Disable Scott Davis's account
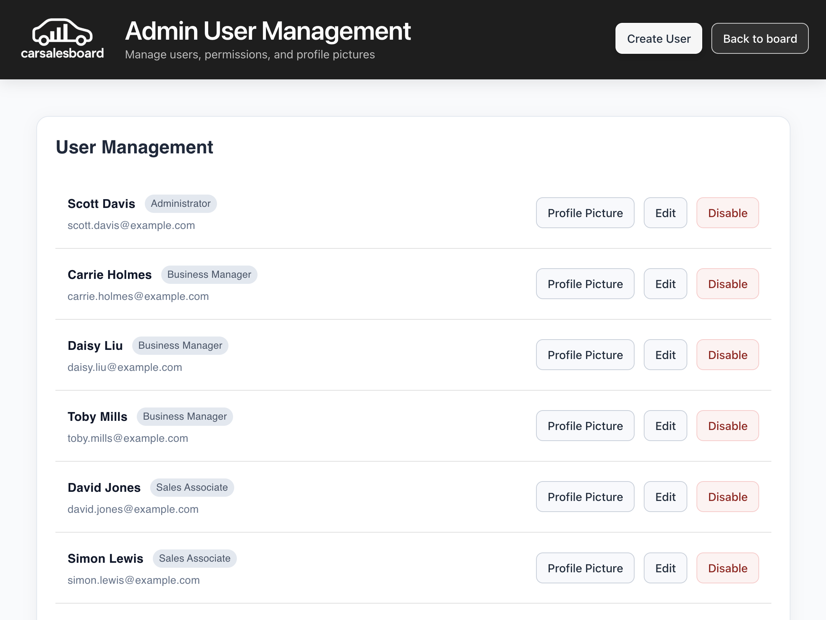The image size is (826, 620). [727, 213]
